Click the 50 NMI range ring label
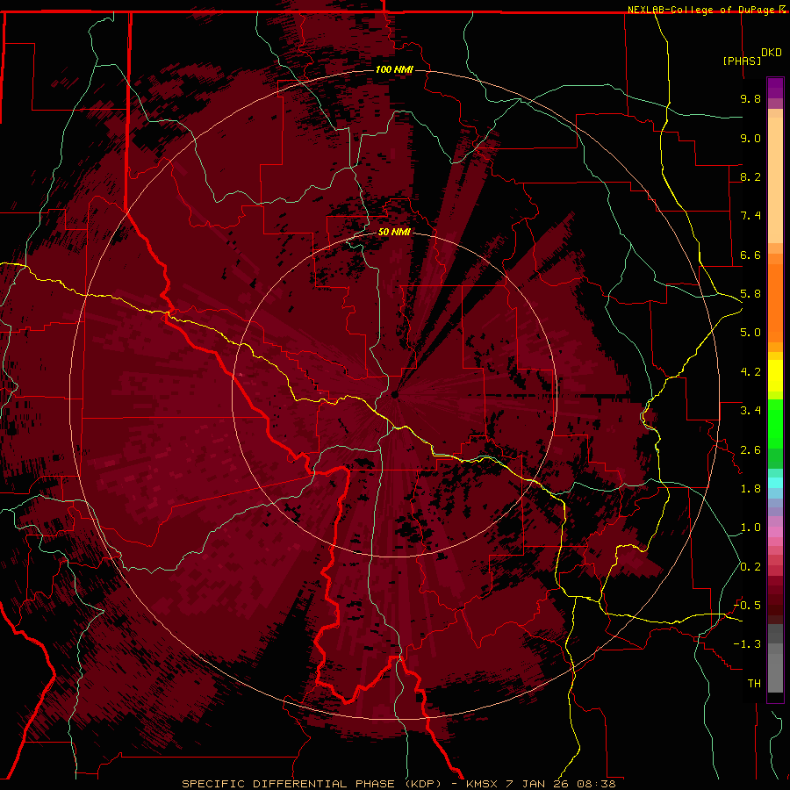Viewport: 790px width, 790px height. [394, 232]
